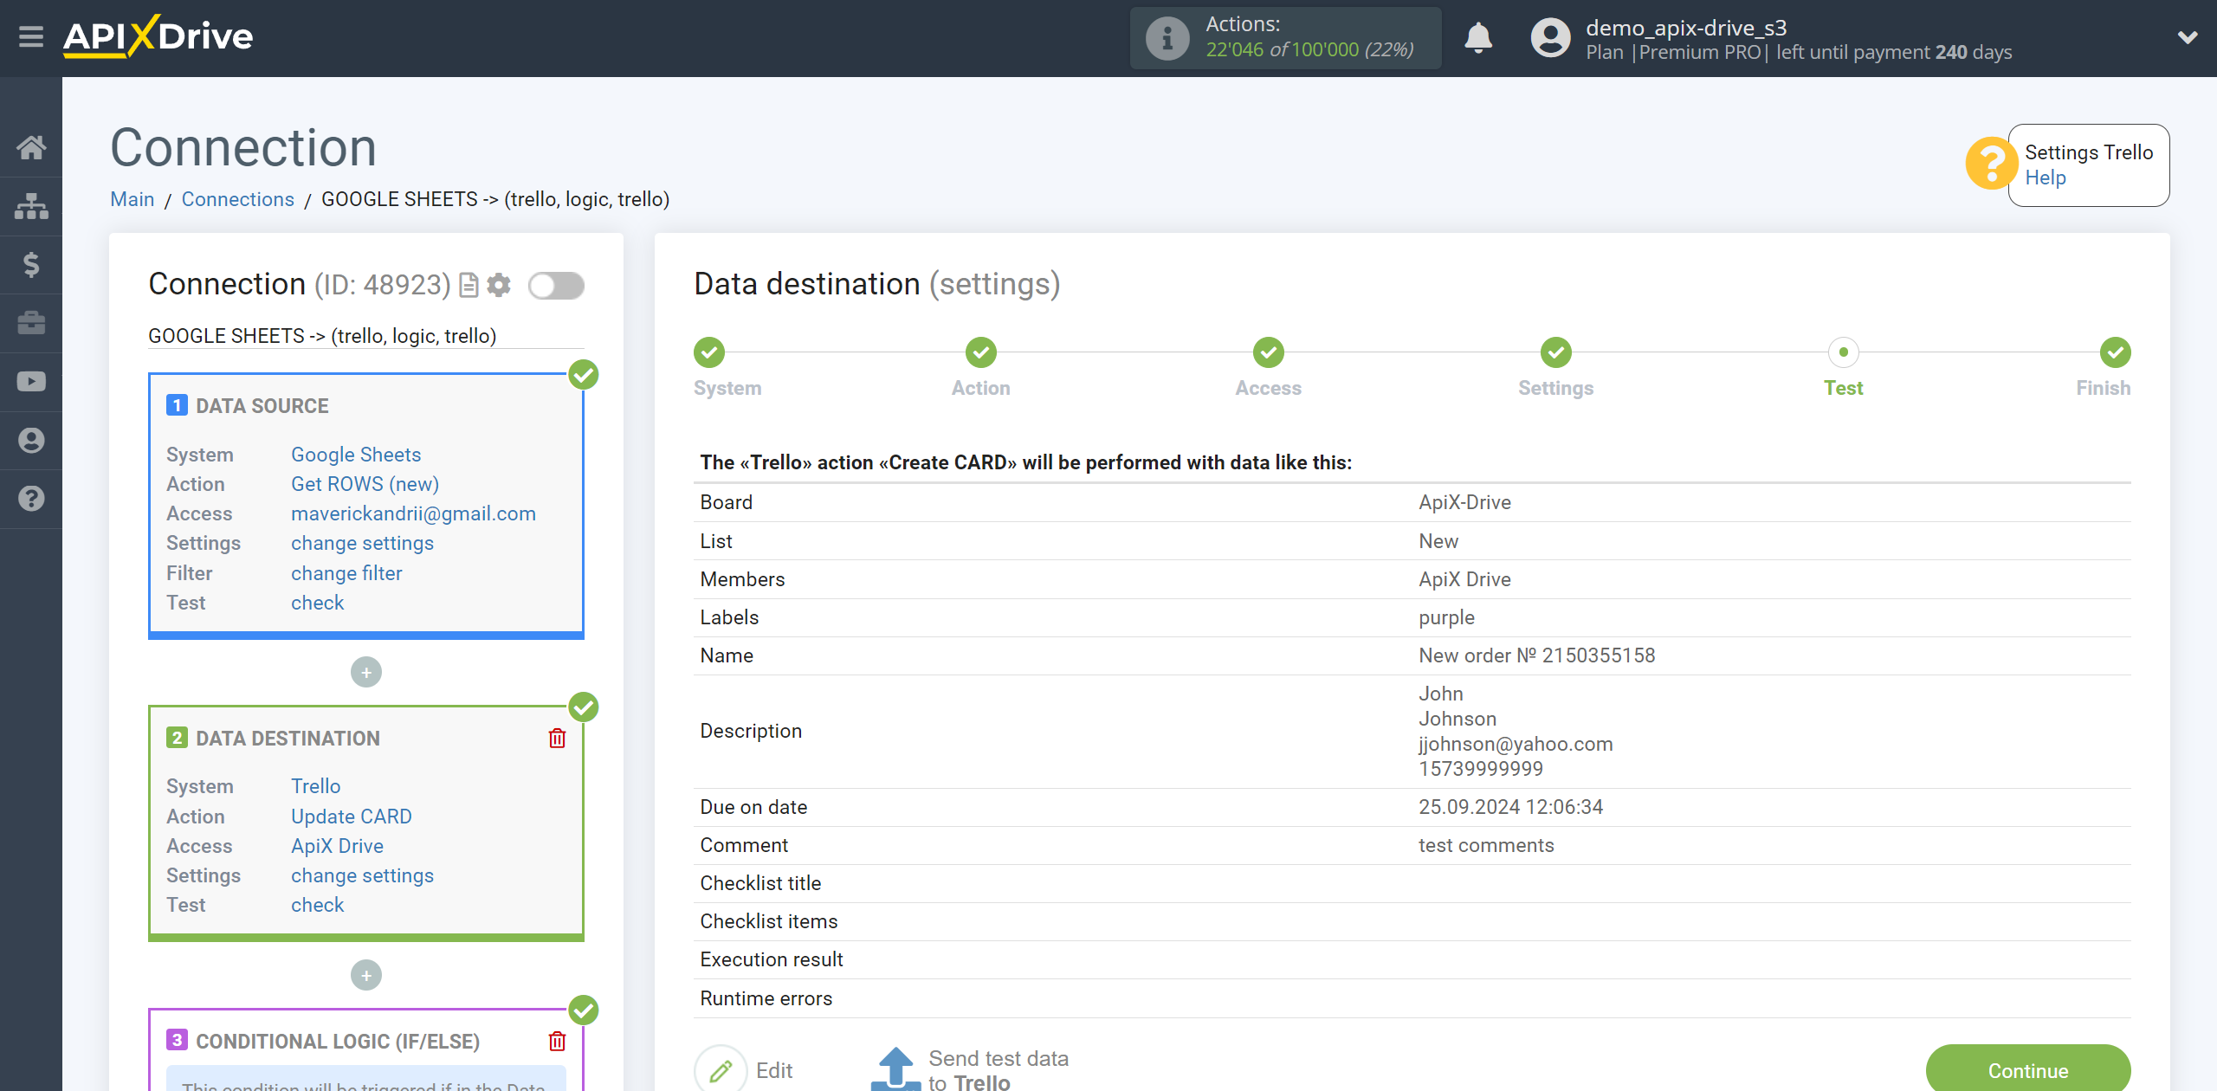Add a step after Data Source
Image resolution: width=2217 pixels, height=1091 pixels.
366,672
